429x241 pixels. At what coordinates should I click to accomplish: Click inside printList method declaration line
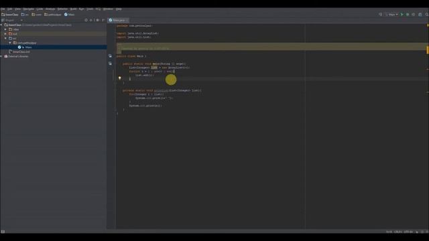[x=162, y=90]
